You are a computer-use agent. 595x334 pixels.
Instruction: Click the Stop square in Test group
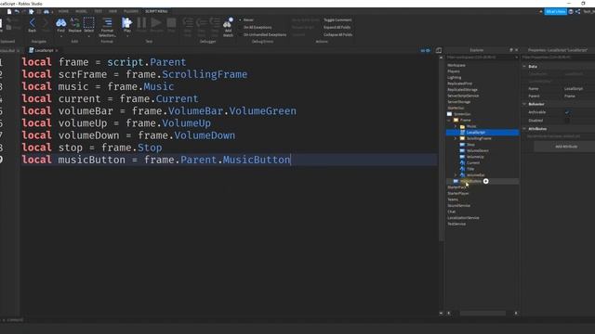[x=171, y=23]
